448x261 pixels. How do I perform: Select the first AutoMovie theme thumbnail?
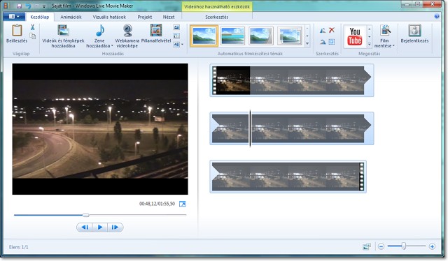[x=204, y=36]
